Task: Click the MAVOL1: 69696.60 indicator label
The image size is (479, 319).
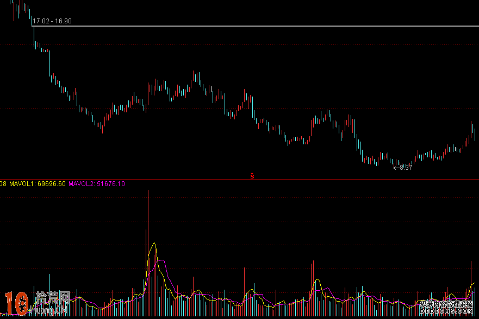Action: [38, 184]
